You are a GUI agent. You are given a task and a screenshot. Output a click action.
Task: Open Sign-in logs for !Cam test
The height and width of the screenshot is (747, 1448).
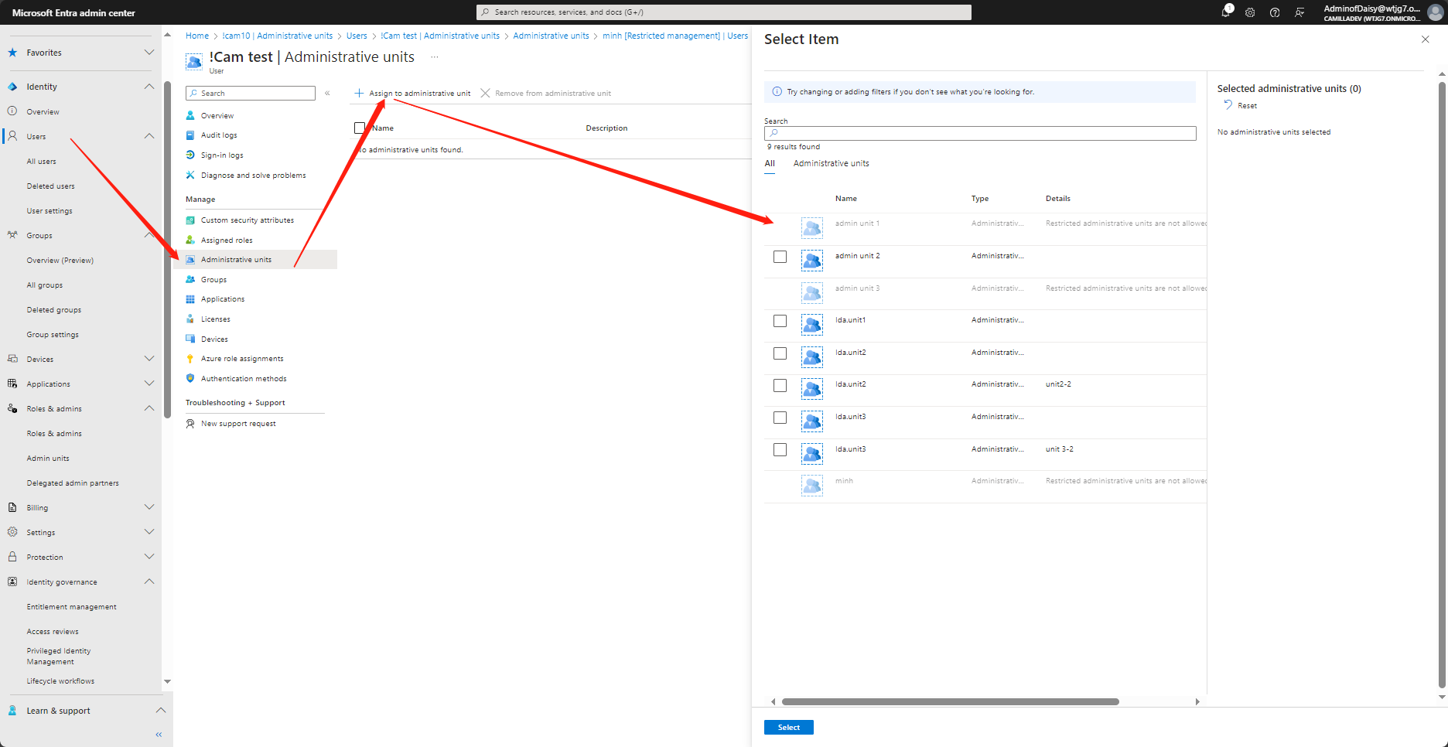tap(222, 155)
